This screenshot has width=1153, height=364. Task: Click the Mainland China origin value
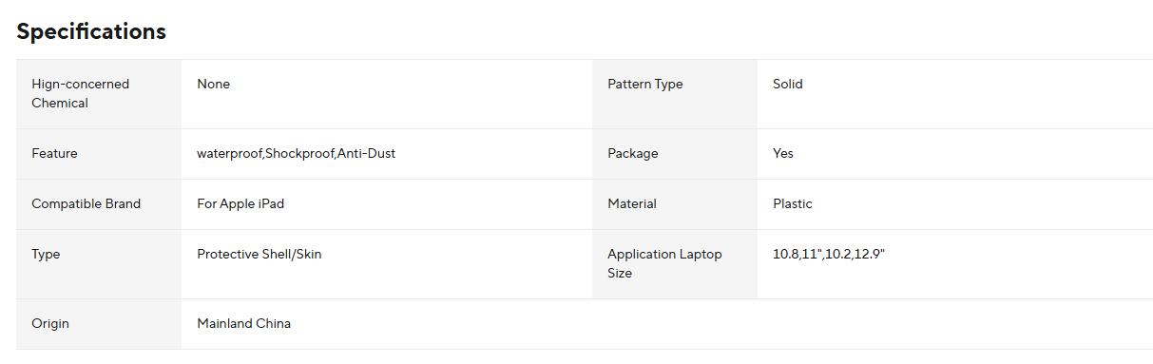coord(244,323)
